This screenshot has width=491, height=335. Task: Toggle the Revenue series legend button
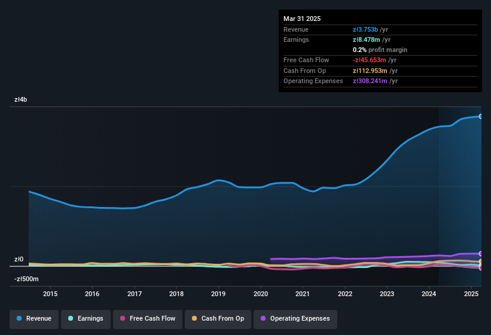click(34, 319)
